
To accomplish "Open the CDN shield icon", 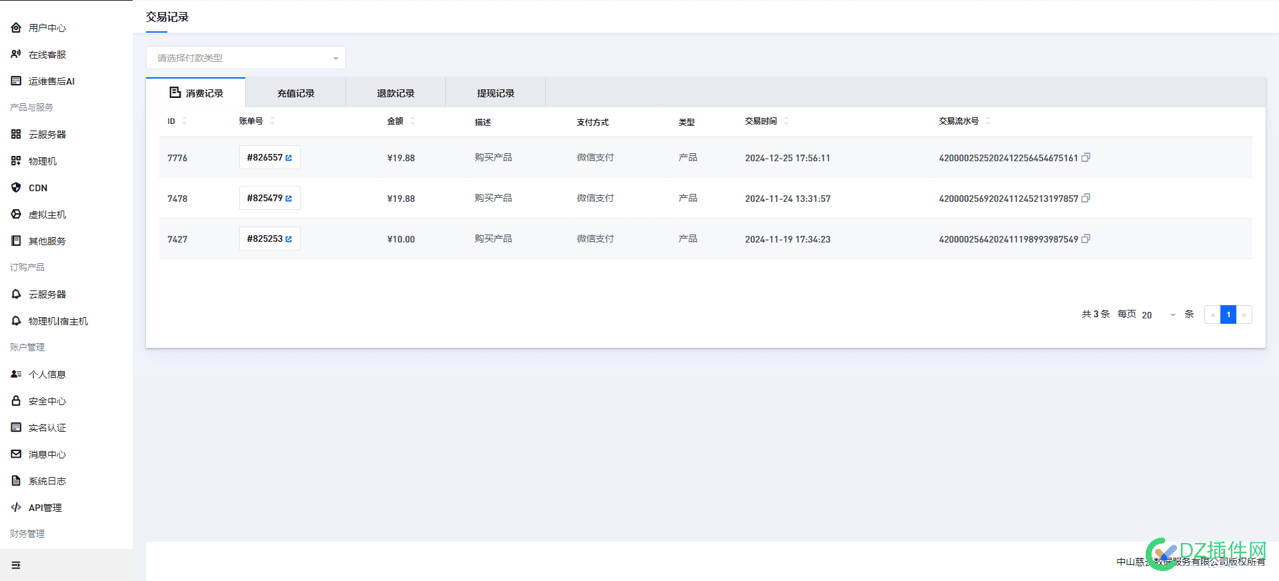I will click(16, 187).
